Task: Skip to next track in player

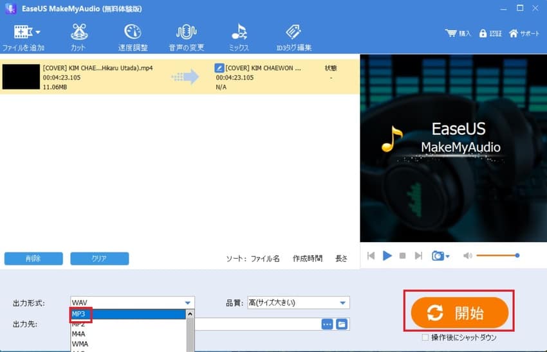Action: point(418,256)
